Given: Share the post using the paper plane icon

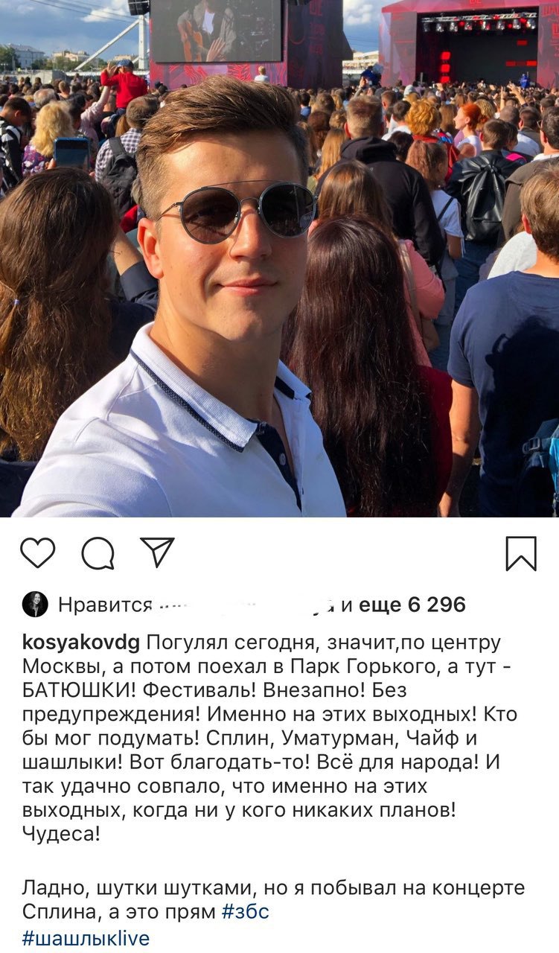Looking at the screenshot, I should click(157, 552).
